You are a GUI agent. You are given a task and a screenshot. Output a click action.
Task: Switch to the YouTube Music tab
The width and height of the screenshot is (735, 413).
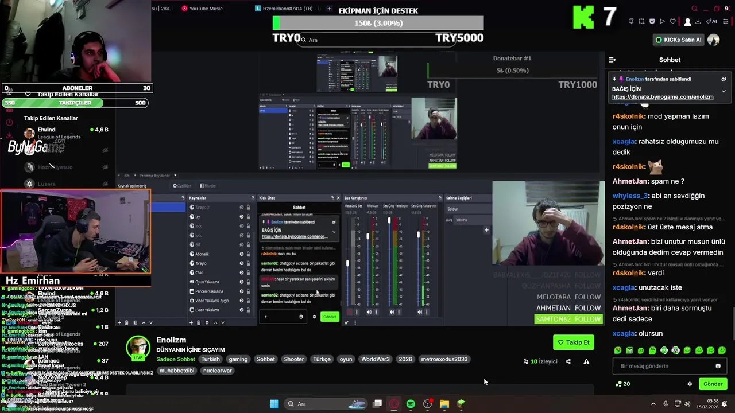tap(202, 9)
